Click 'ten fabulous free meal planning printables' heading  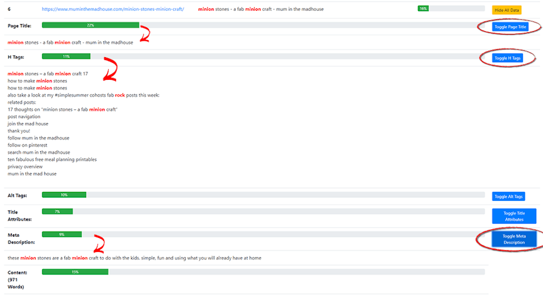point(52,160)
